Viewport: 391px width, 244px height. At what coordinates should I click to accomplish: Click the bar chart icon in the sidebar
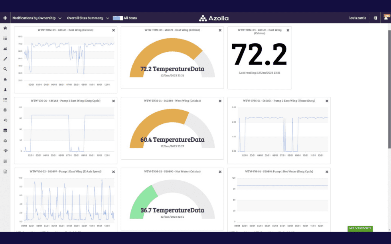tap(5, 49)
